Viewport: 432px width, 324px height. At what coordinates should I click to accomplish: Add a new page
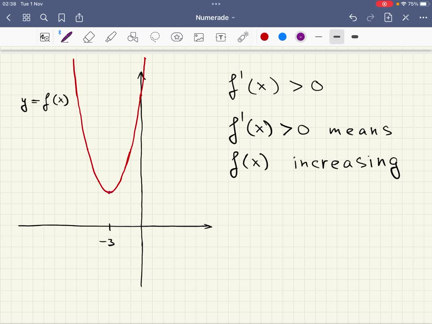tap(388, 18)
